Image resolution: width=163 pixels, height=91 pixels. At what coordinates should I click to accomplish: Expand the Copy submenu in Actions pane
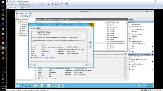152,62
